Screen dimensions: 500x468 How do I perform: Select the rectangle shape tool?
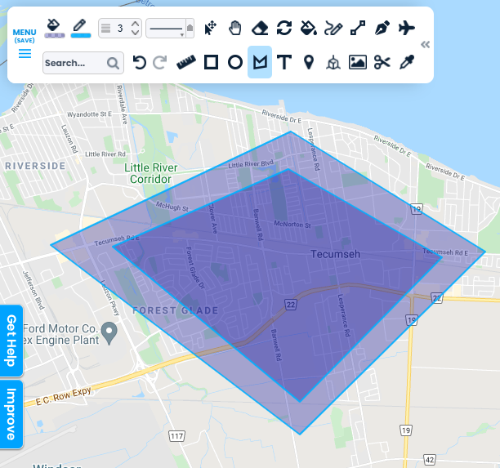click(211, 62)
